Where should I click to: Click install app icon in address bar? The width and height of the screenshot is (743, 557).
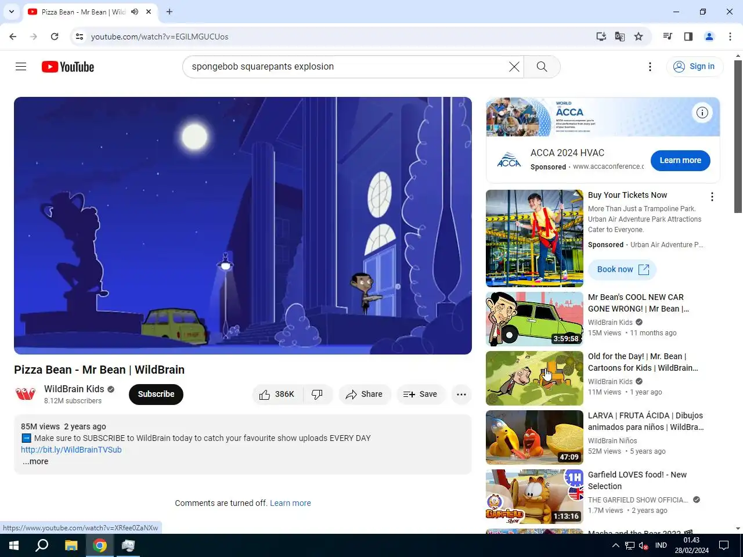coord(601,37)
